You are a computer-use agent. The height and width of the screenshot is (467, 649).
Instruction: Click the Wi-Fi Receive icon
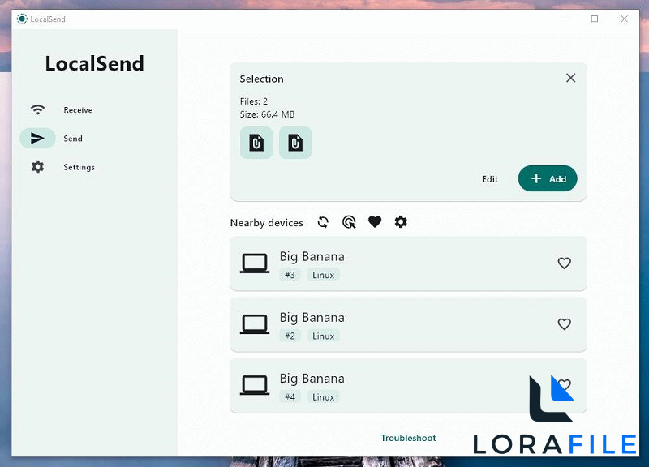tap(37, 109)
